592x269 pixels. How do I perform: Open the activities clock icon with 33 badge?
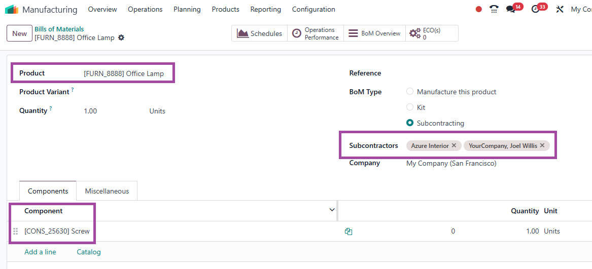(535, 10)
